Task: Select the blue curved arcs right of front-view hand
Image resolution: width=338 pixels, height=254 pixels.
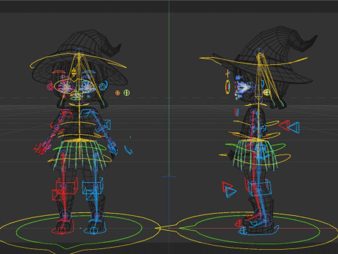Action: [x=129, y=150]
